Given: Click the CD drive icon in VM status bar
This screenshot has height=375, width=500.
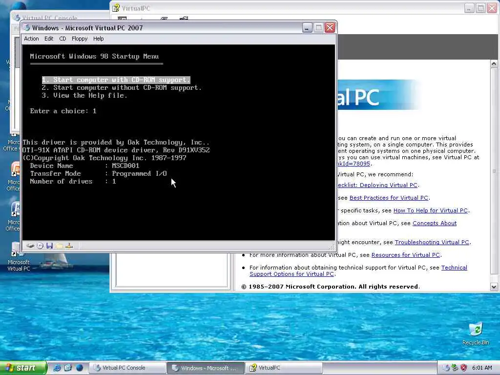Looking at the screenshot, I should [40, 246].
